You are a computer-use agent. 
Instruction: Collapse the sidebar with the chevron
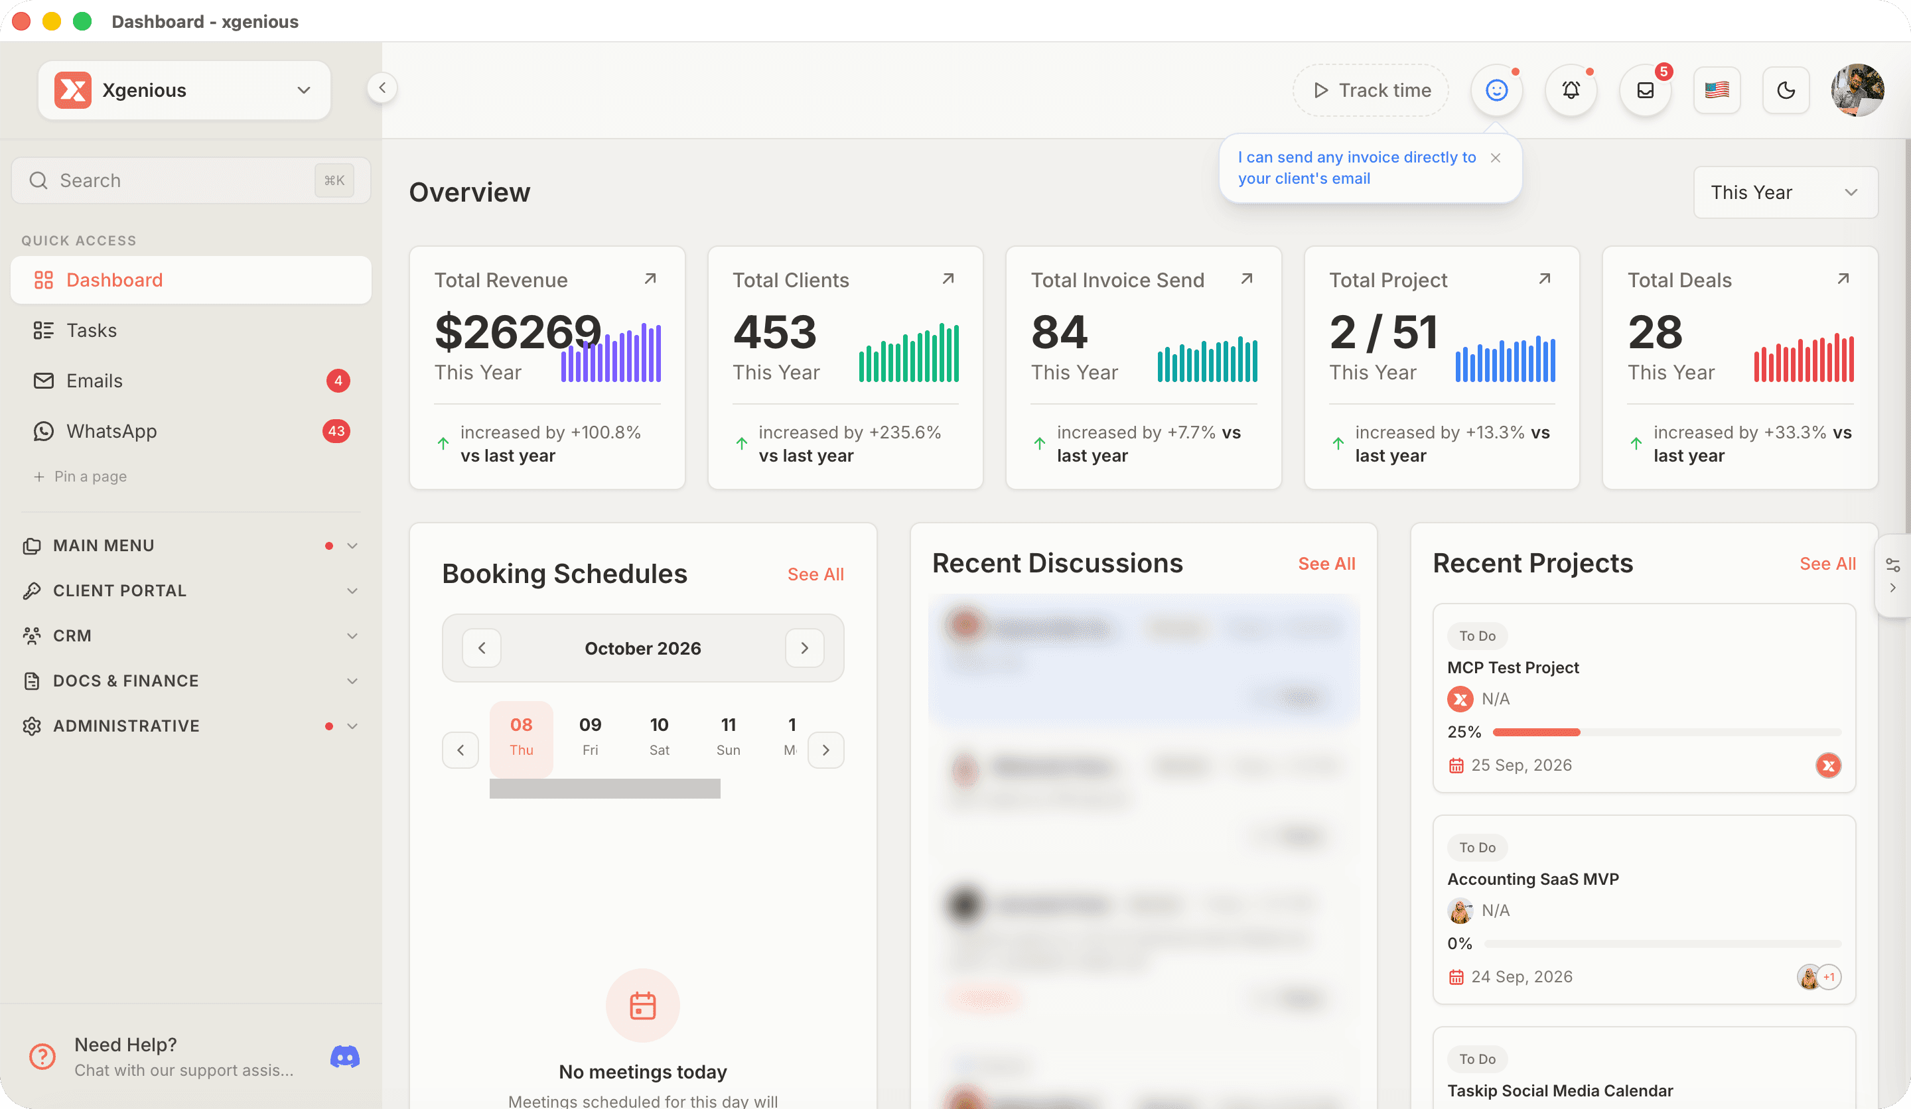click(382, 88)
